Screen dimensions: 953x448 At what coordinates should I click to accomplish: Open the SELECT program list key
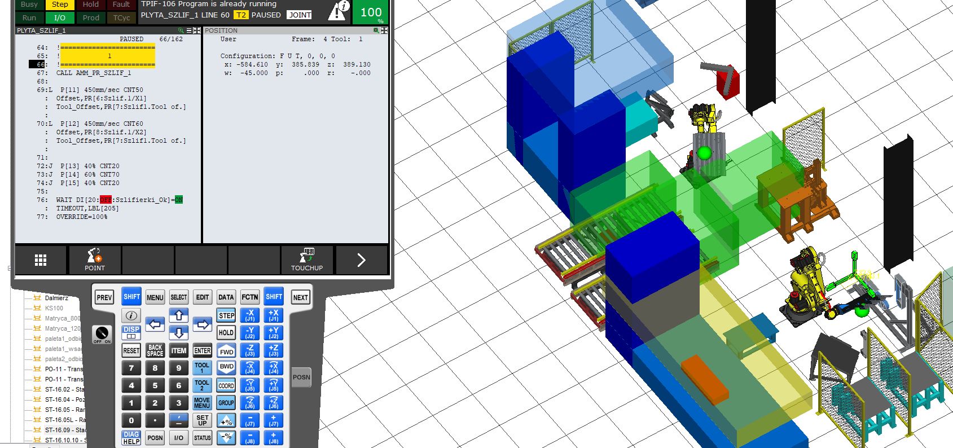179,297
